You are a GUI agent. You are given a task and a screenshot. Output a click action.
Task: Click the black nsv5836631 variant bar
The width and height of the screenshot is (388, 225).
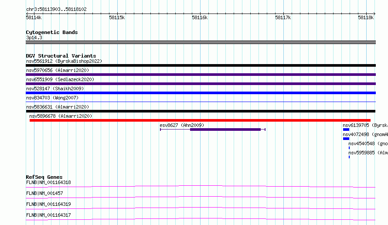(x=201, y=111)
